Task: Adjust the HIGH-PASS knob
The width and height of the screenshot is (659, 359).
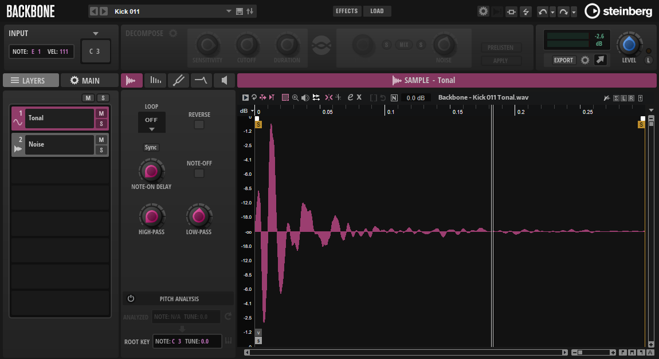Action: pyautogui.click(x=152, y=216)
